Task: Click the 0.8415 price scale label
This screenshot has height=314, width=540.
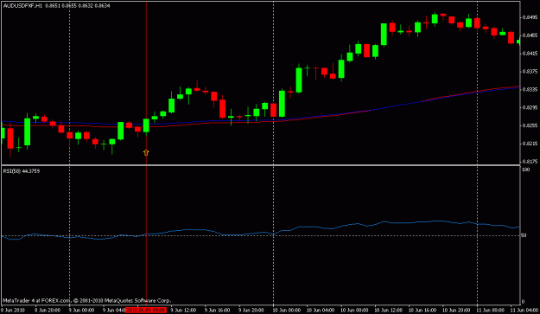Action: (530, 54)
